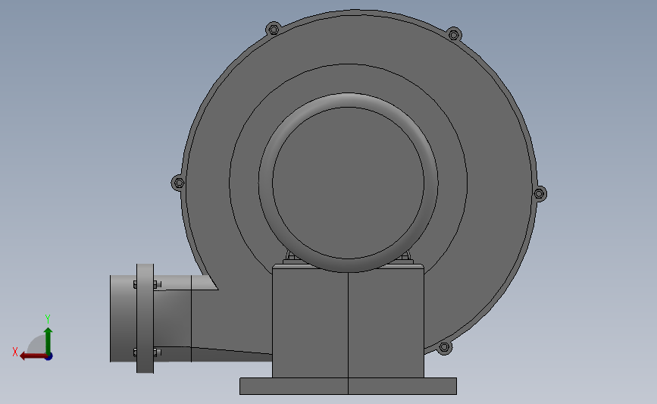The image size is (657, 404).
Task: Select the top-left mounting lug on blower housing
Action: 274,30
